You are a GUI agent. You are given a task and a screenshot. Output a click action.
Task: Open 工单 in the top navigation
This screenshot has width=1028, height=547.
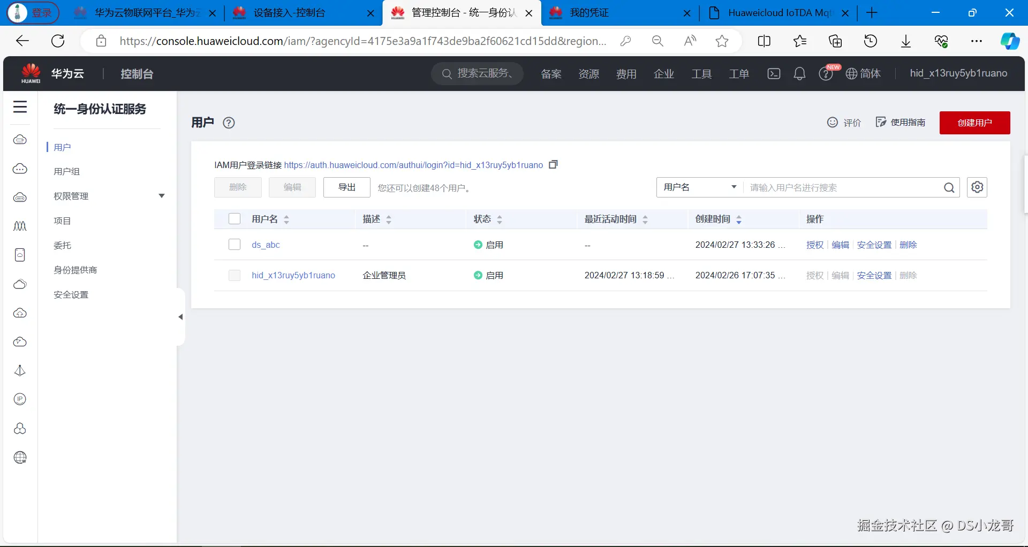[x=738, y=74]
